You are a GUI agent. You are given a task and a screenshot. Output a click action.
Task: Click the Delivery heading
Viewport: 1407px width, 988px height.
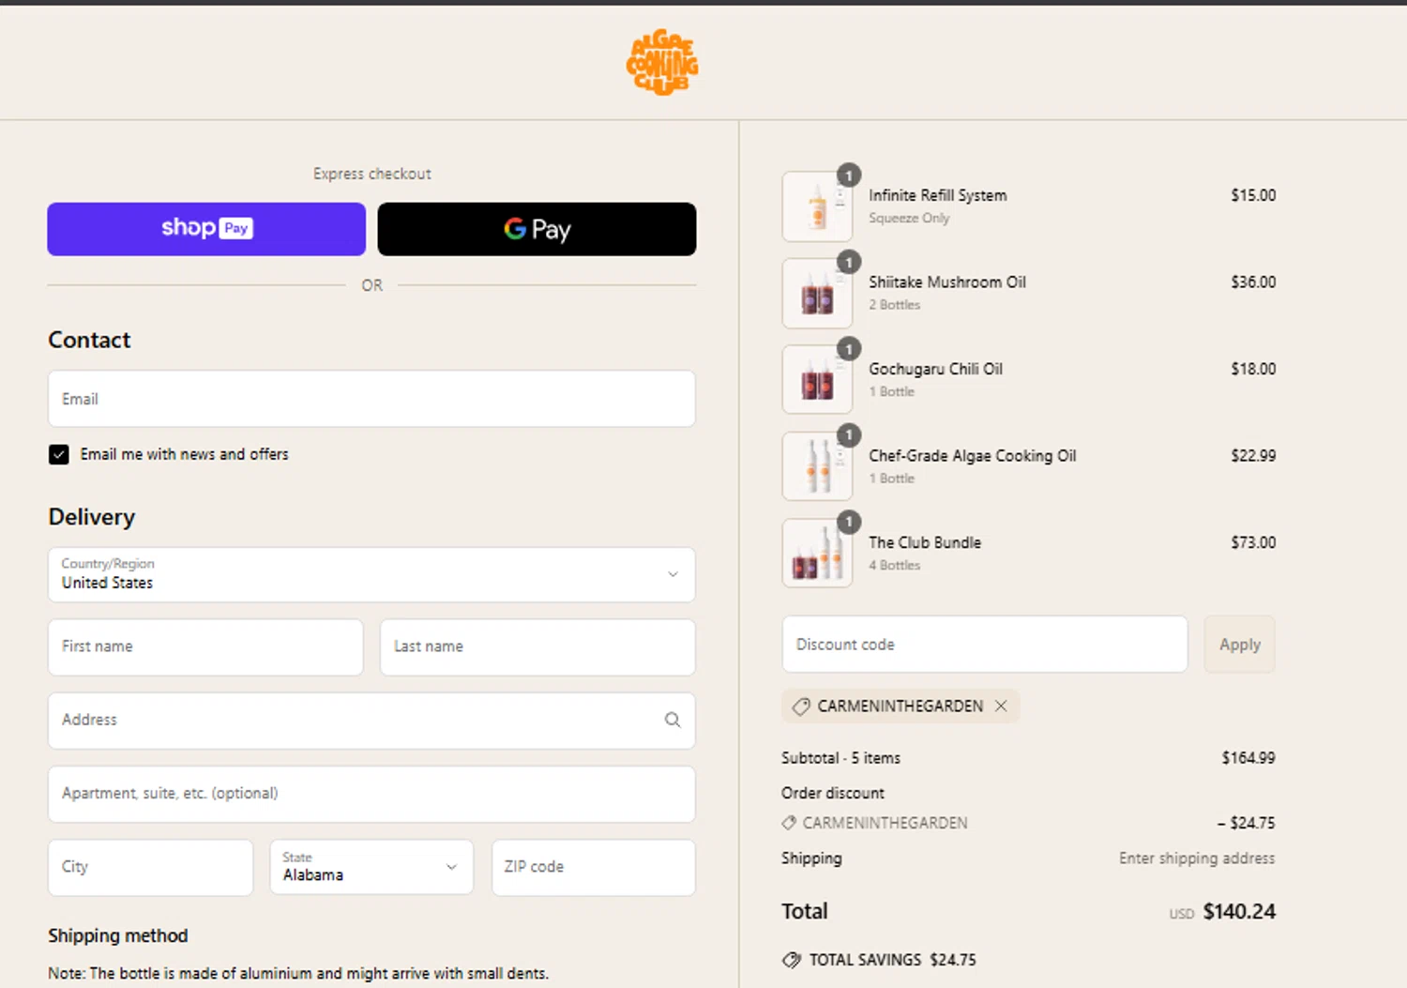(x=92, y=517)
